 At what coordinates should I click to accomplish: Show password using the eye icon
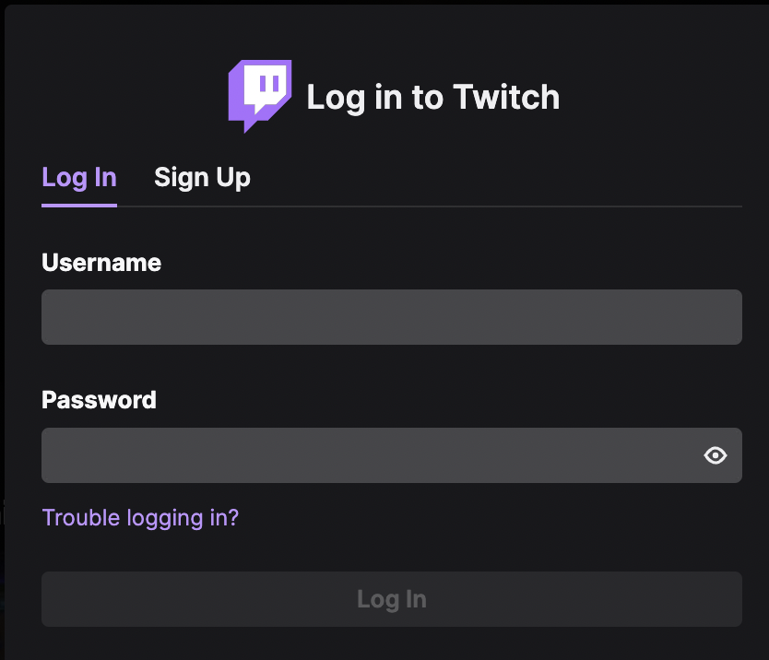pos(715,455)
